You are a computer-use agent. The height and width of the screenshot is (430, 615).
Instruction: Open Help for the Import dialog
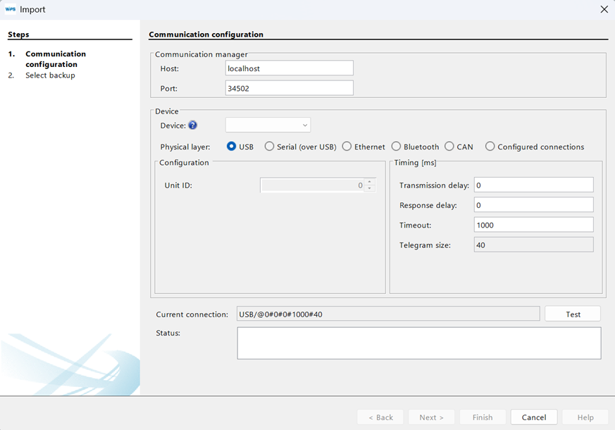coord(585,417)
